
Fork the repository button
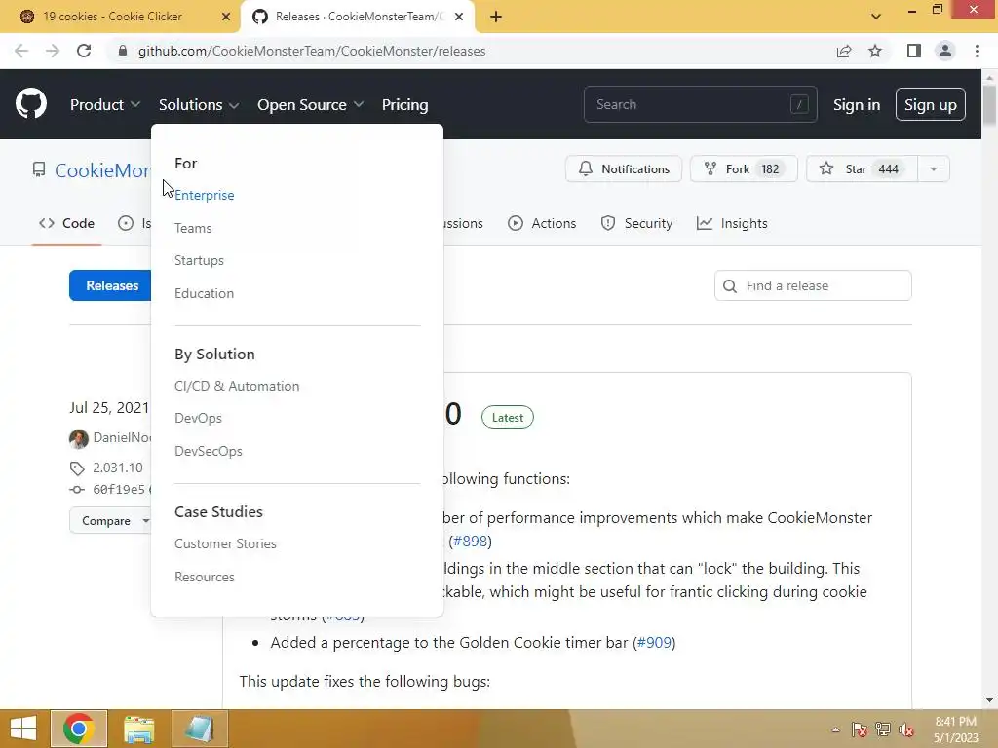744,169
